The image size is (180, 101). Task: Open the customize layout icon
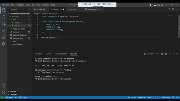tap(162, 5)
